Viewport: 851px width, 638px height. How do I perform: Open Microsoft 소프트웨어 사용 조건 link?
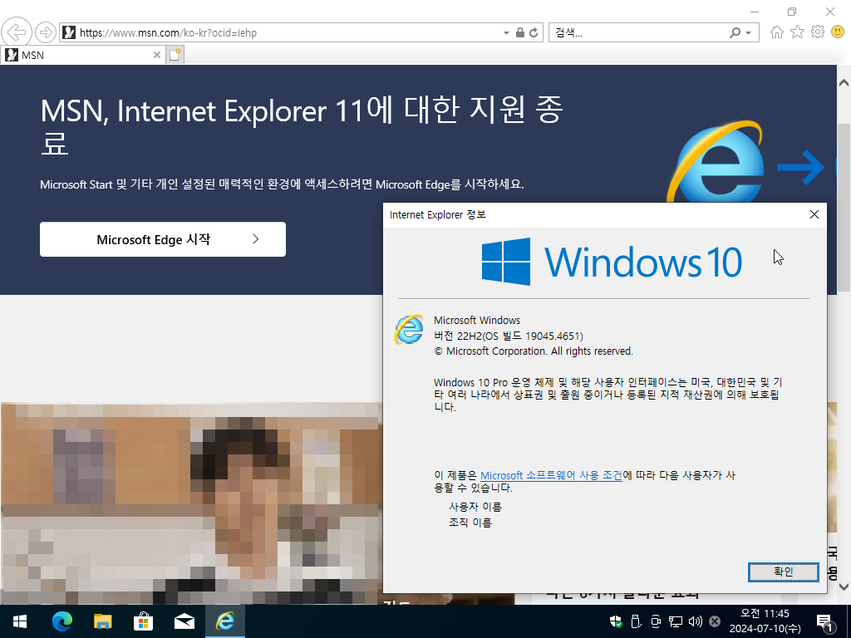point(551,475)
